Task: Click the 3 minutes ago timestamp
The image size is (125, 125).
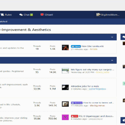Action: tap(79, 89)
